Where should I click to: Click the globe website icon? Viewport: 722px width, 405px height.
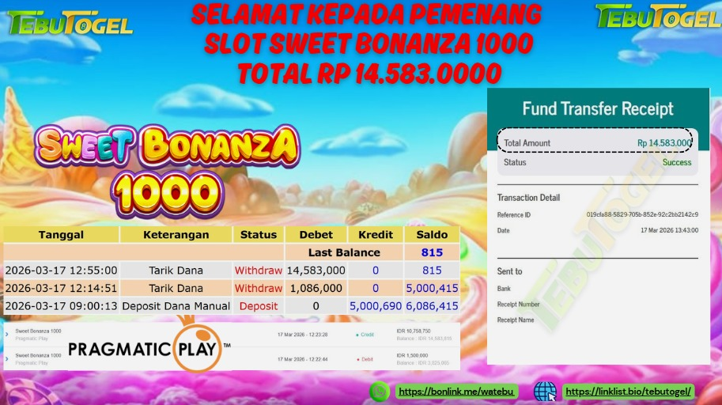(x=545, y=392)
